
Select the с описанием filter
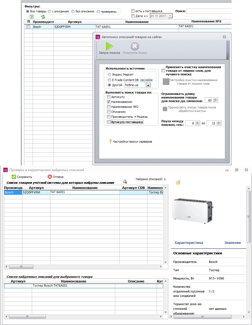49,11
